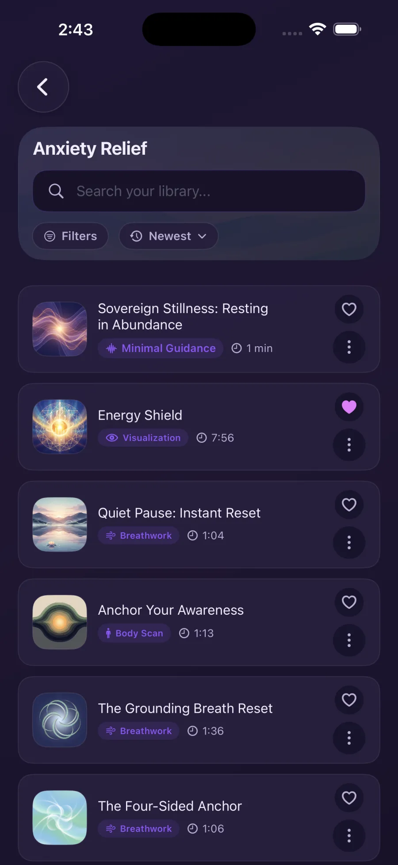Screen dimensions: 398x865
Task: Open more options for Energy Shield
Action: (349, 445)
